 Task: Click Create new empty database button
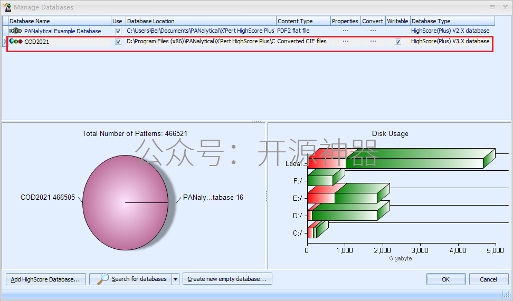(x=227, y=279)
